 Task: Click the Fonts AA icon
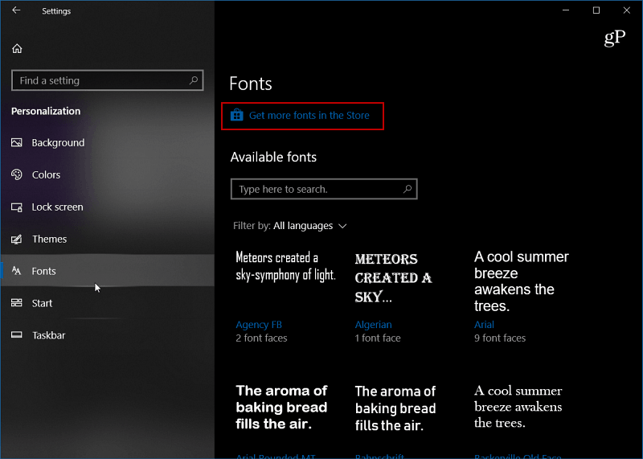pyautogui.click(x=16, y=271)
